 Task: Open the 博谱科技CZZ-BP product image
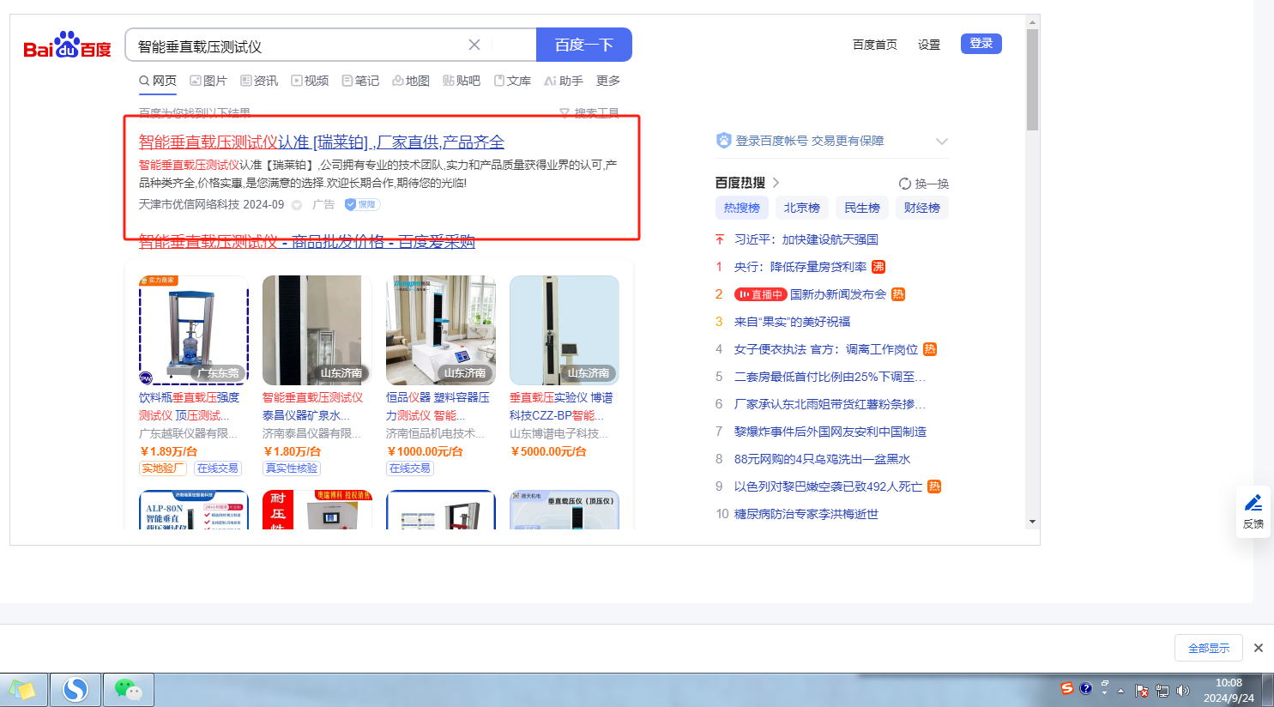565,330
